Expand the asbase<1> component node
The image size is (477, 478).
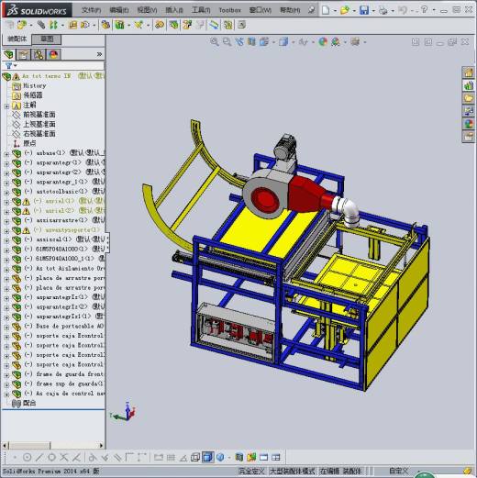coord(6,153)
